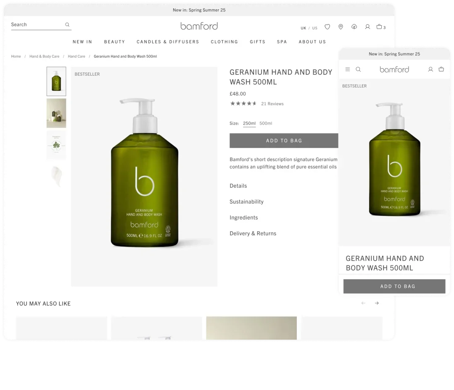The image size is (454, 390).
Task: Open the mobile hamburger menu icon
Action: [x=348, y=69]
